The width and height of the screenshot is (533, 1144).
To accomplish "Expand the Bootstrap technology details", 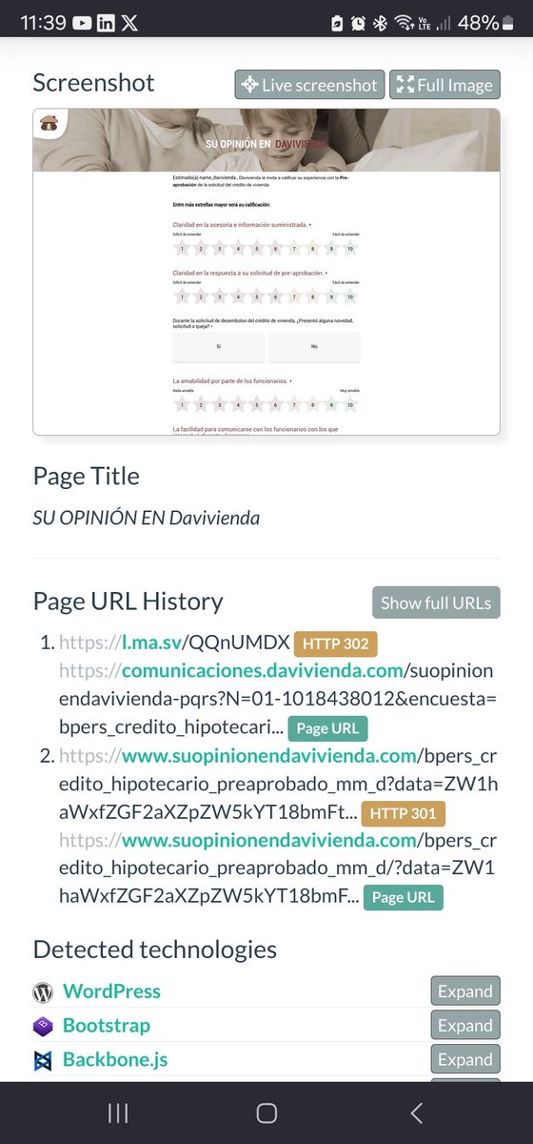I will click(x=464, y=1026).
